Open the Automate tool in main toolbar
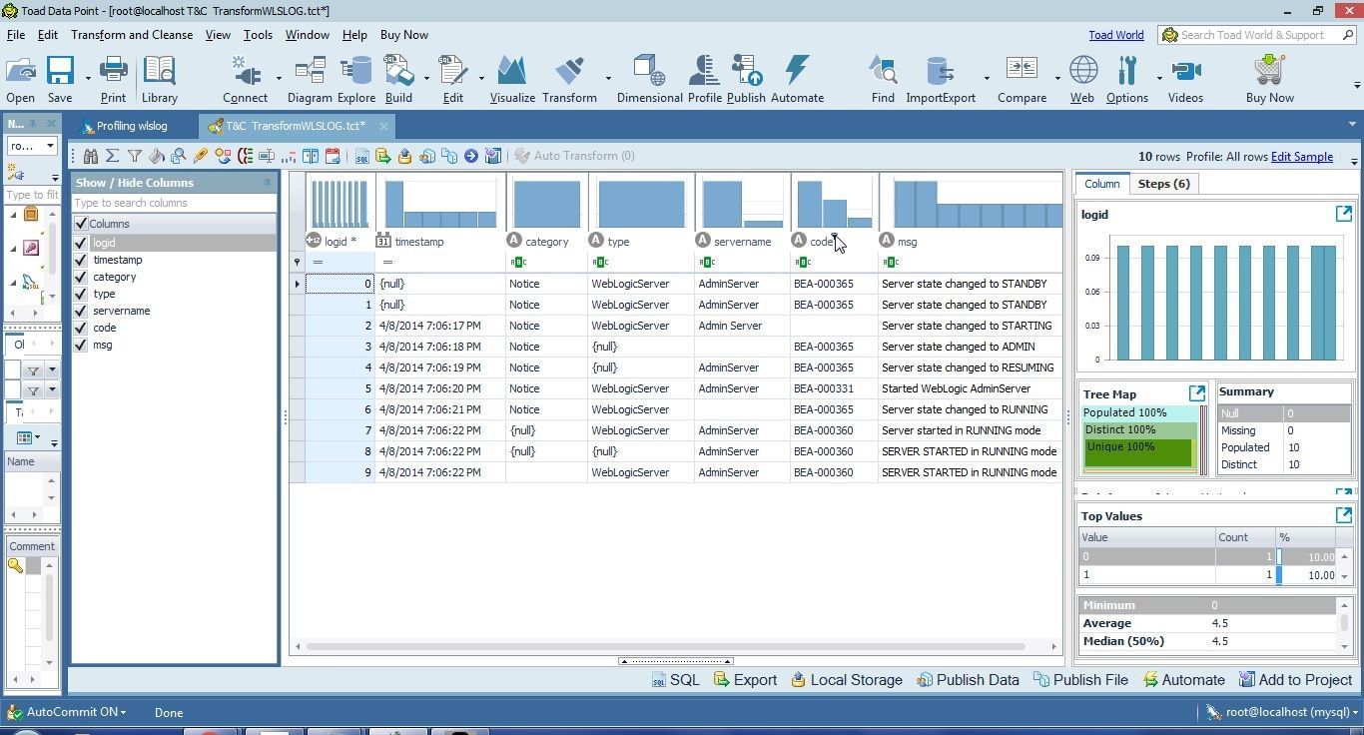1364x735 pixels. 797,80
